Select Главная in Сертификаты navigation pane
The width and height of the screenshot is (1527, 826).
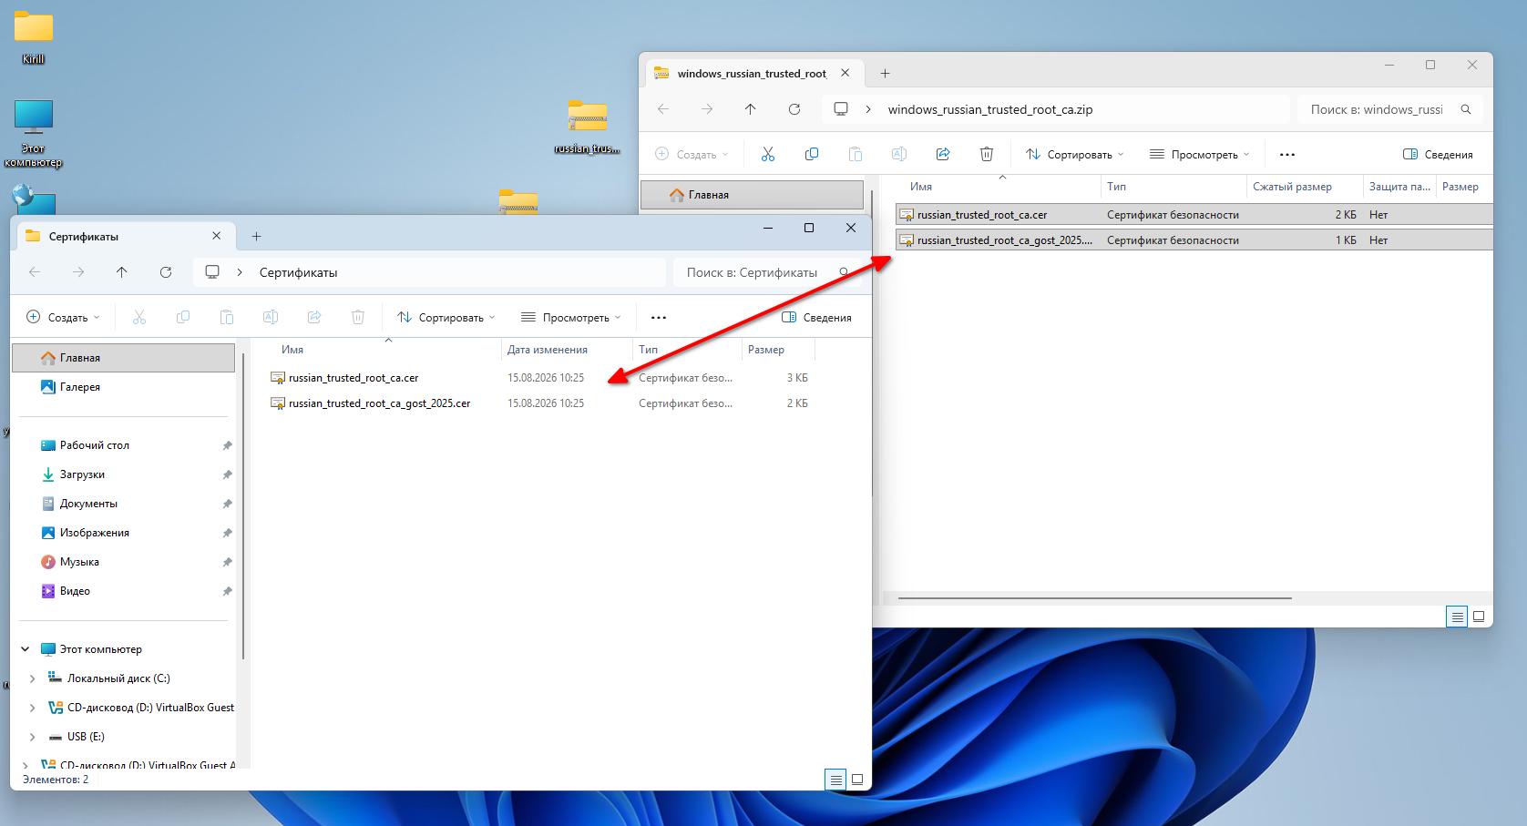pyautogui.click(x=123, y=358)
